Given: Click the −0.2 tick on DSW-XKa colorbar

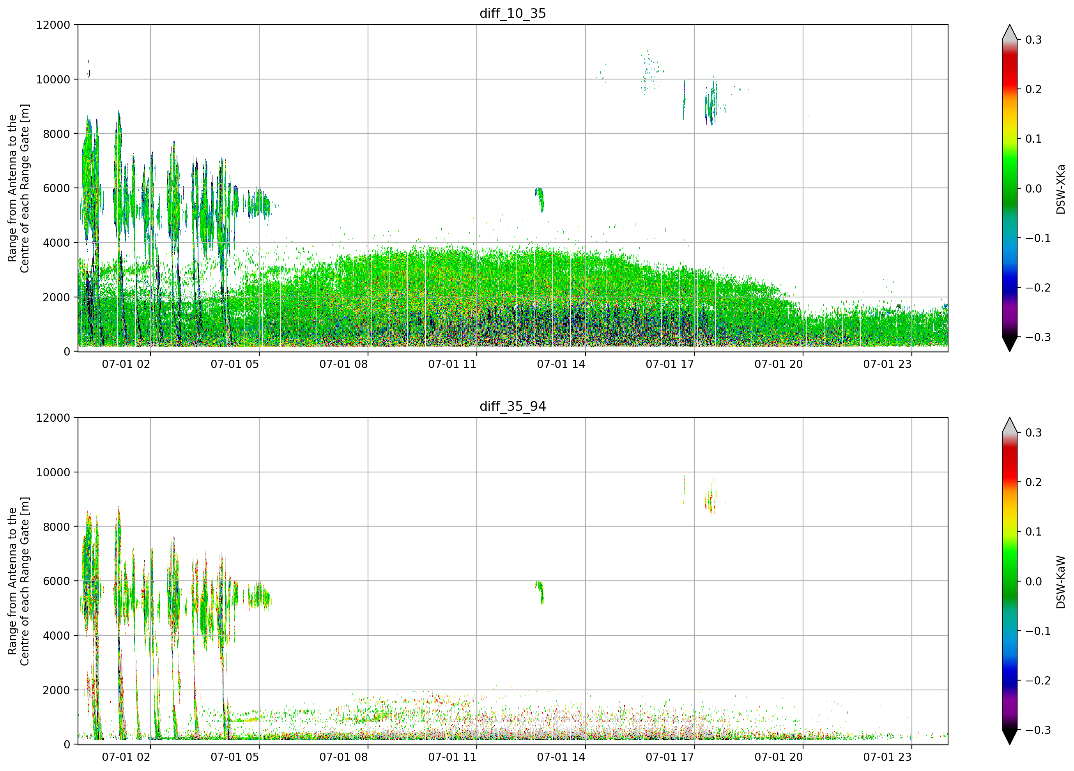Looking at the screenshot, I should tap(1038, 288).
